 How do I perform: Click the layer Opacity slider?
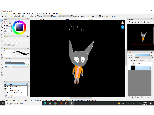pos(142,55)
